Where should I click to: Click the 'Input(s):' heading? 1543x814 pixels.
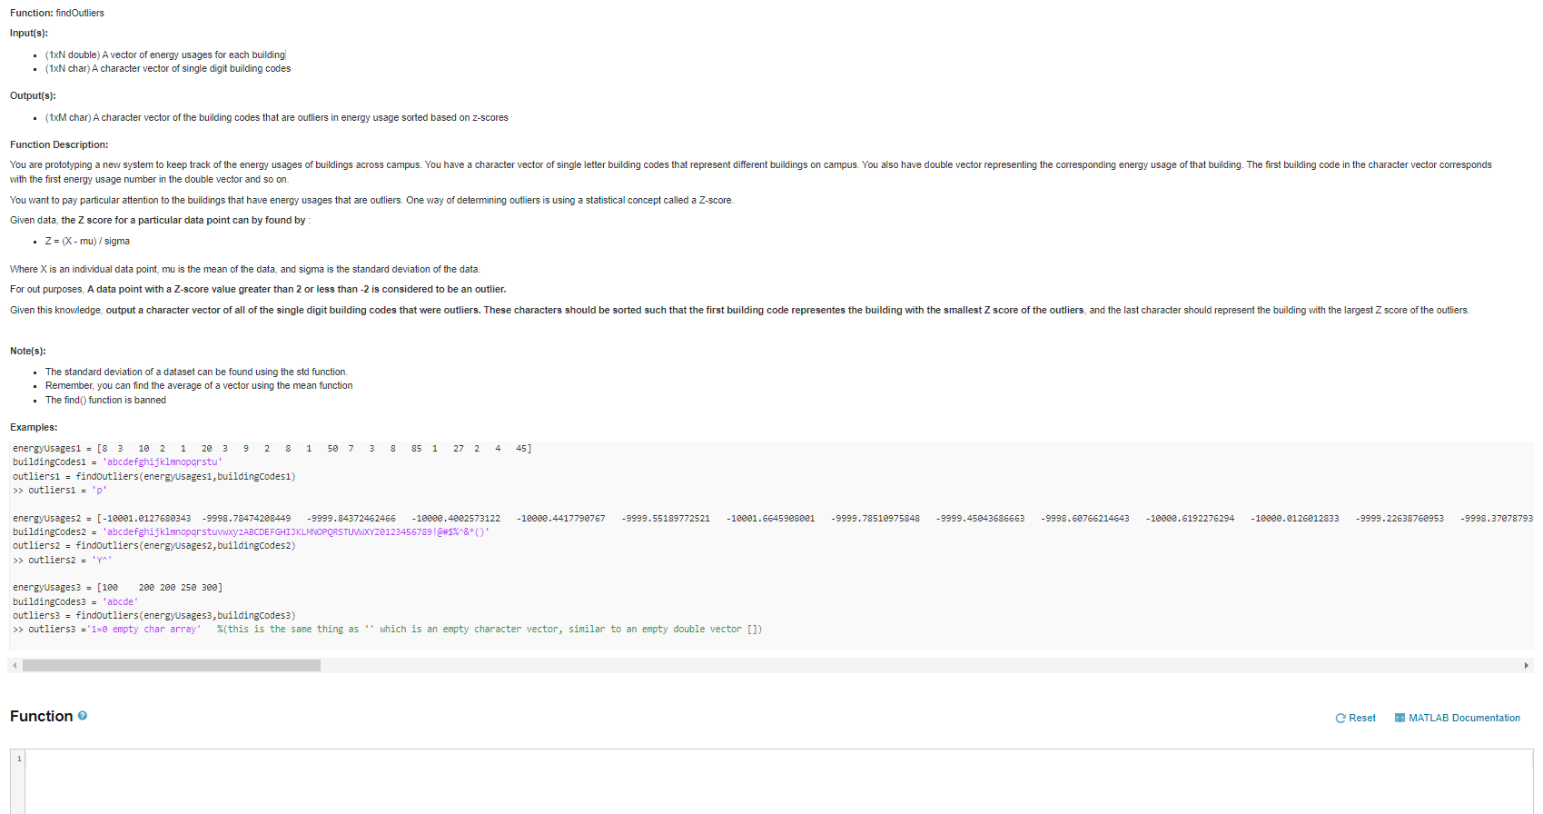29,33
